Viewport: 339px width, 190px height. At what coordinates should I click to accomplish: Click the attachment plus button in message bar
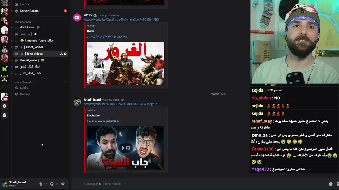(77, 184)
